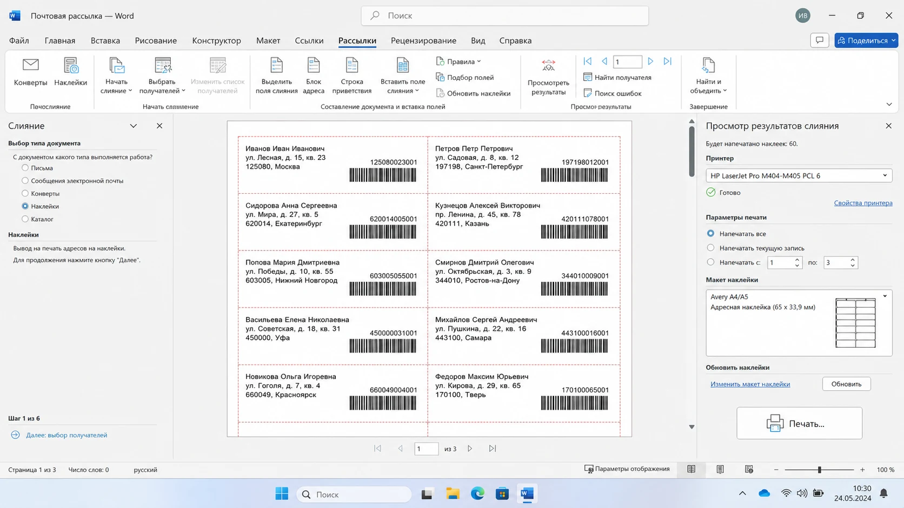904x508 pixels.
Task: Click the Поиск search box in title bar
Action: pyautogui.click(x=504, y=16)
